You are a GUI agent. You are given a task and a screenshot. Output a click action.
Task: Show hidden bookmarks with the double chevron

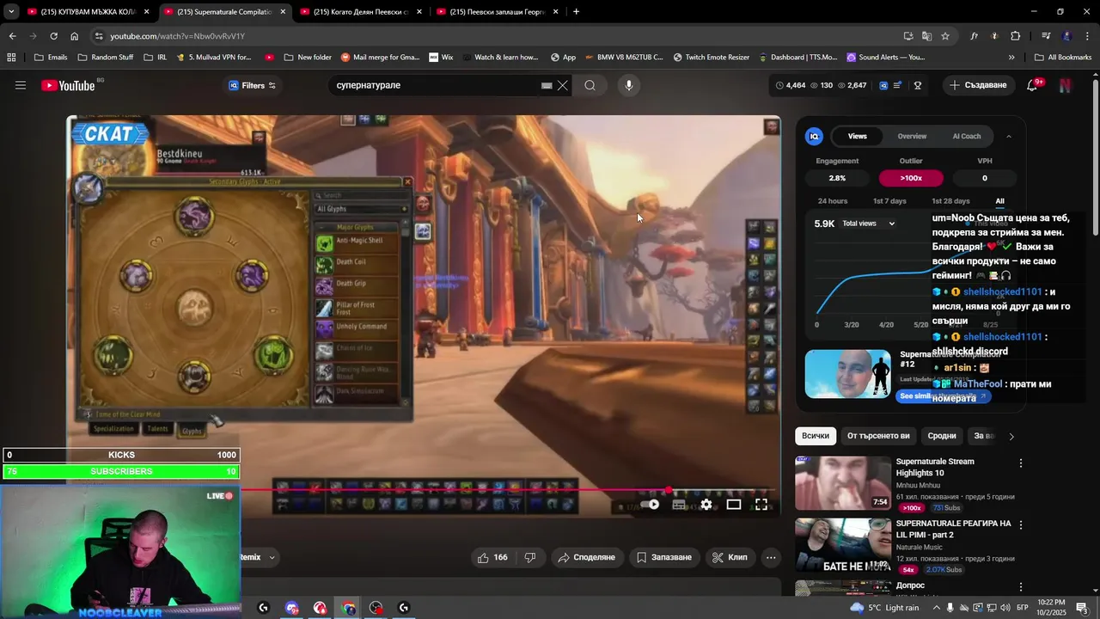tap(1011, 58)
